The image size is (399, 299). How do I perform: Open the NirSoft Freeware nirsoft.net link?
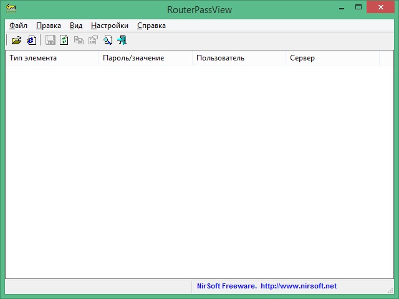click(x=267, y=286)
